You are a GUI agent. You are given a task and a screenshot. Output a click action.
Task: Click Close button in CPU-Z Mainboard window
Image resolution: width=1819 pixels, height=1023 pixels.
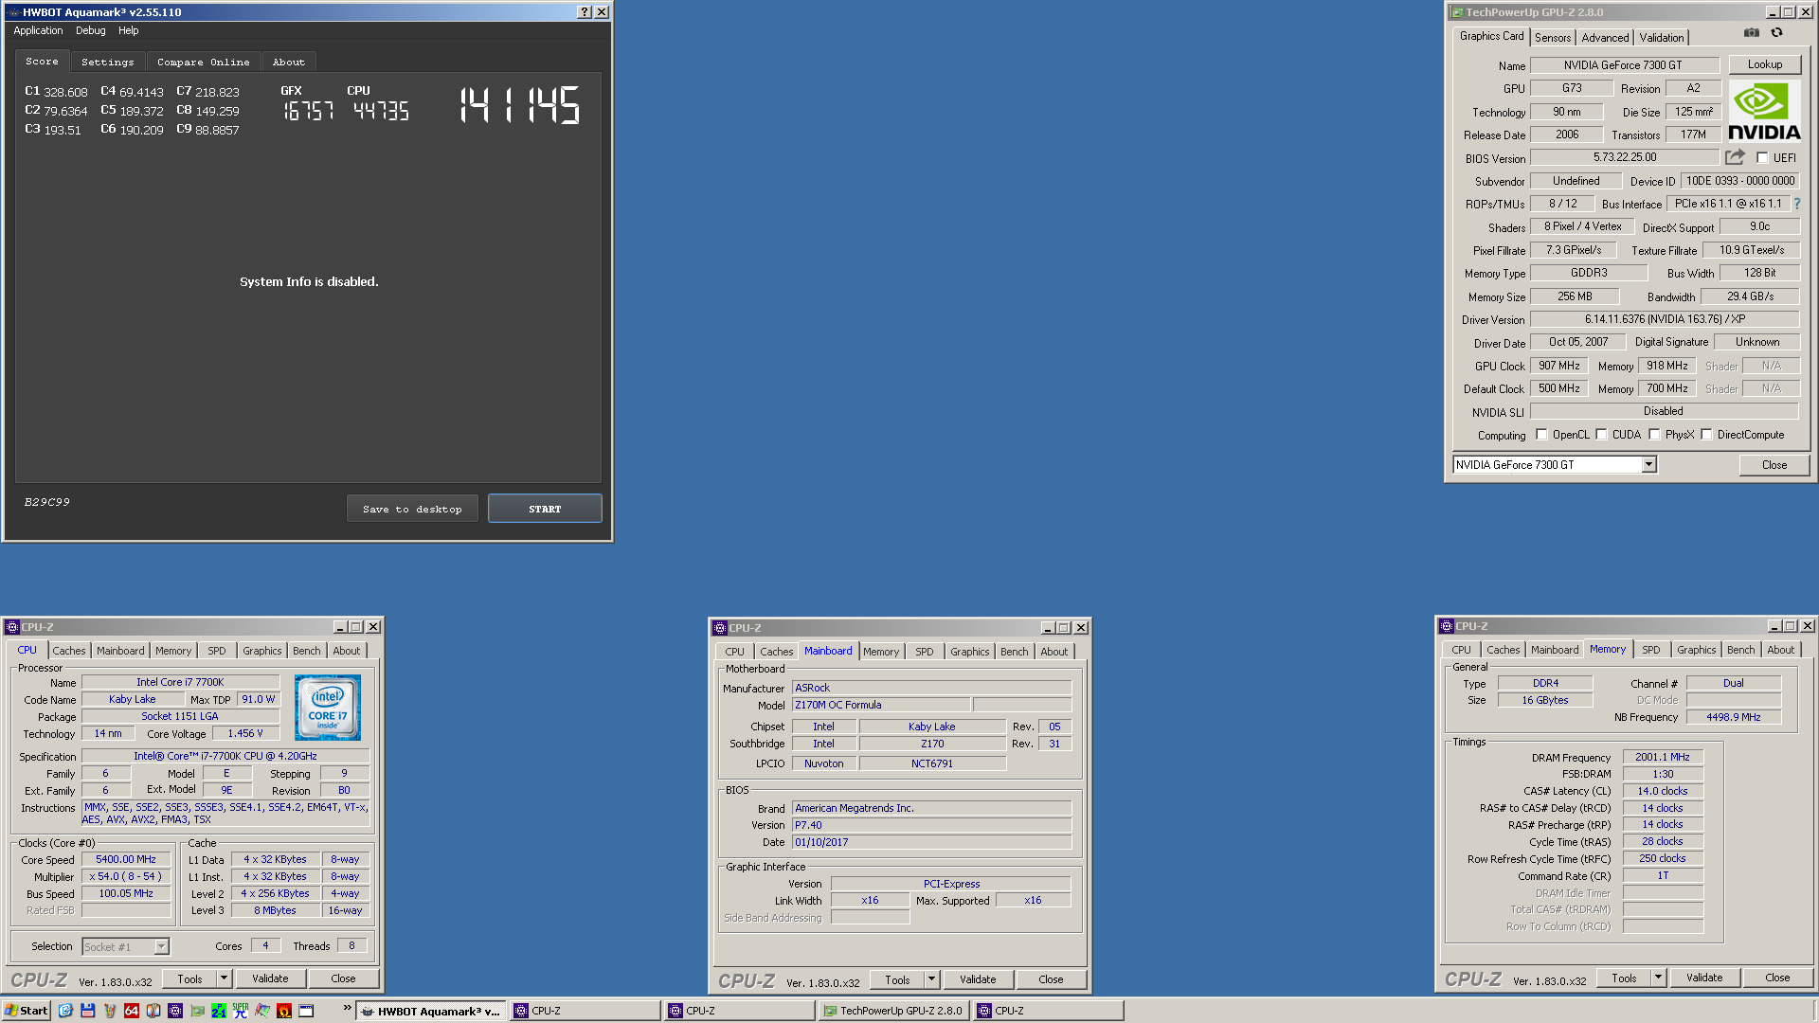tap(1051, 979)
